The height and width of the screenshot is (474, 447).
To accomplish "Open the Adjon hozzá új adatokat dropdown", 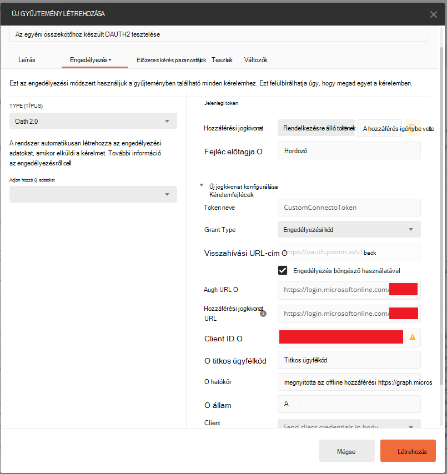I will tap(93, 194).
